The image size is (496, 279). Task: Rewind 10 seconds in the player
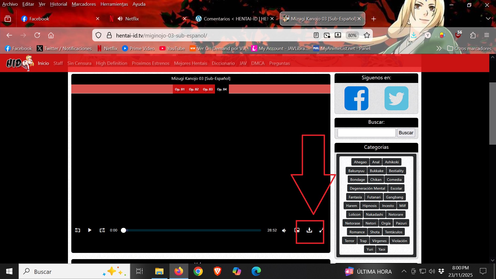point(78,230)
